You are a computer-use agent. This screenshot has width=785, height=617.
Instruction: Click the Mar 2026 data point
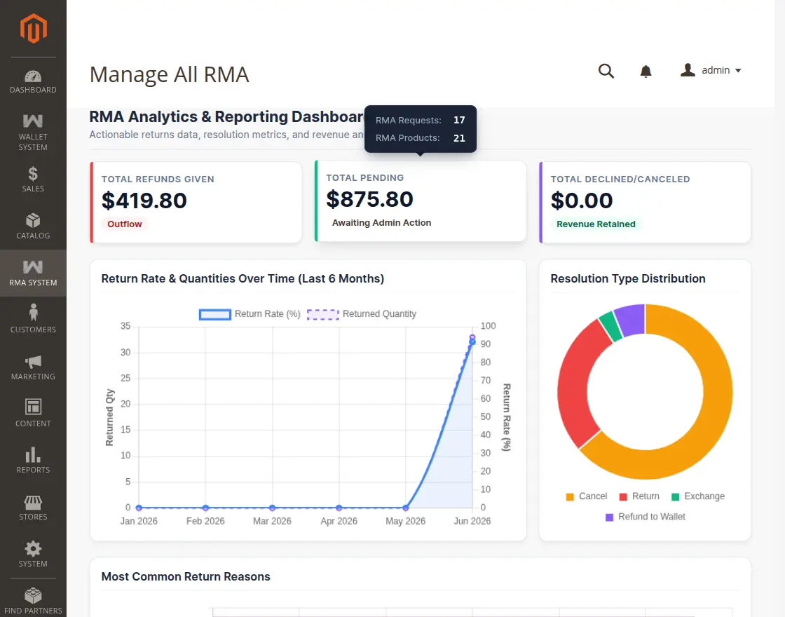pyautogui.click(x=272, y=508)
